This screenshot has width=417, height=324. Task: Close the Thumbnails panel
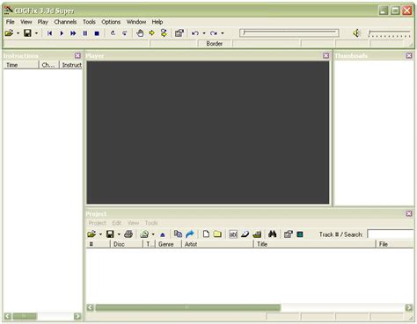(x=409, y=55)
